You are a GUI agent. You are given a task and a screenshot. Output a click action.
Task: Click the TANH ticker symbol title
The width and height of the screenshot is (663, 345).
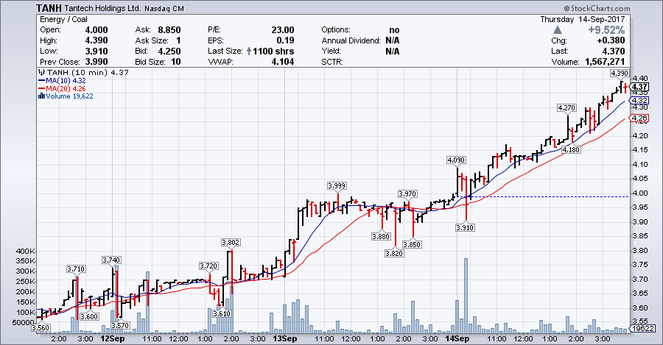[52, 8]
